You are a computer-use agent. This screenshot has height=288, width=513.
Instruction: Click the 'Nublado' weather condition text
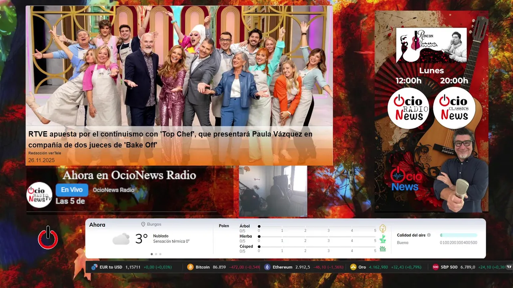161,236
